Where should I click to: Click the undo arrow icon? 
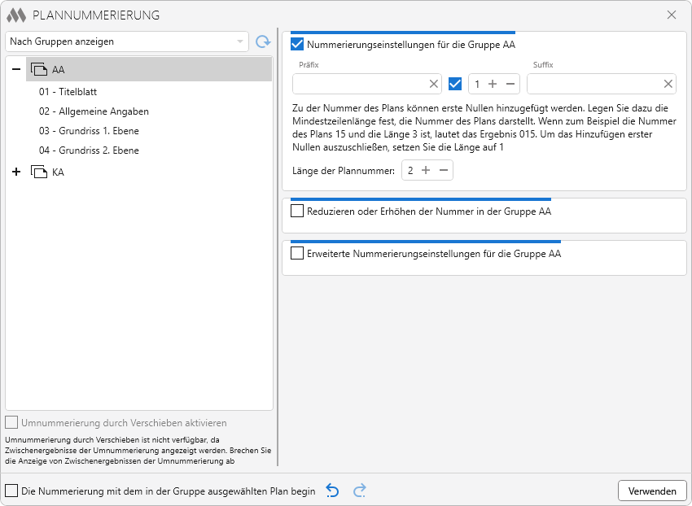[x=332, y=491]
